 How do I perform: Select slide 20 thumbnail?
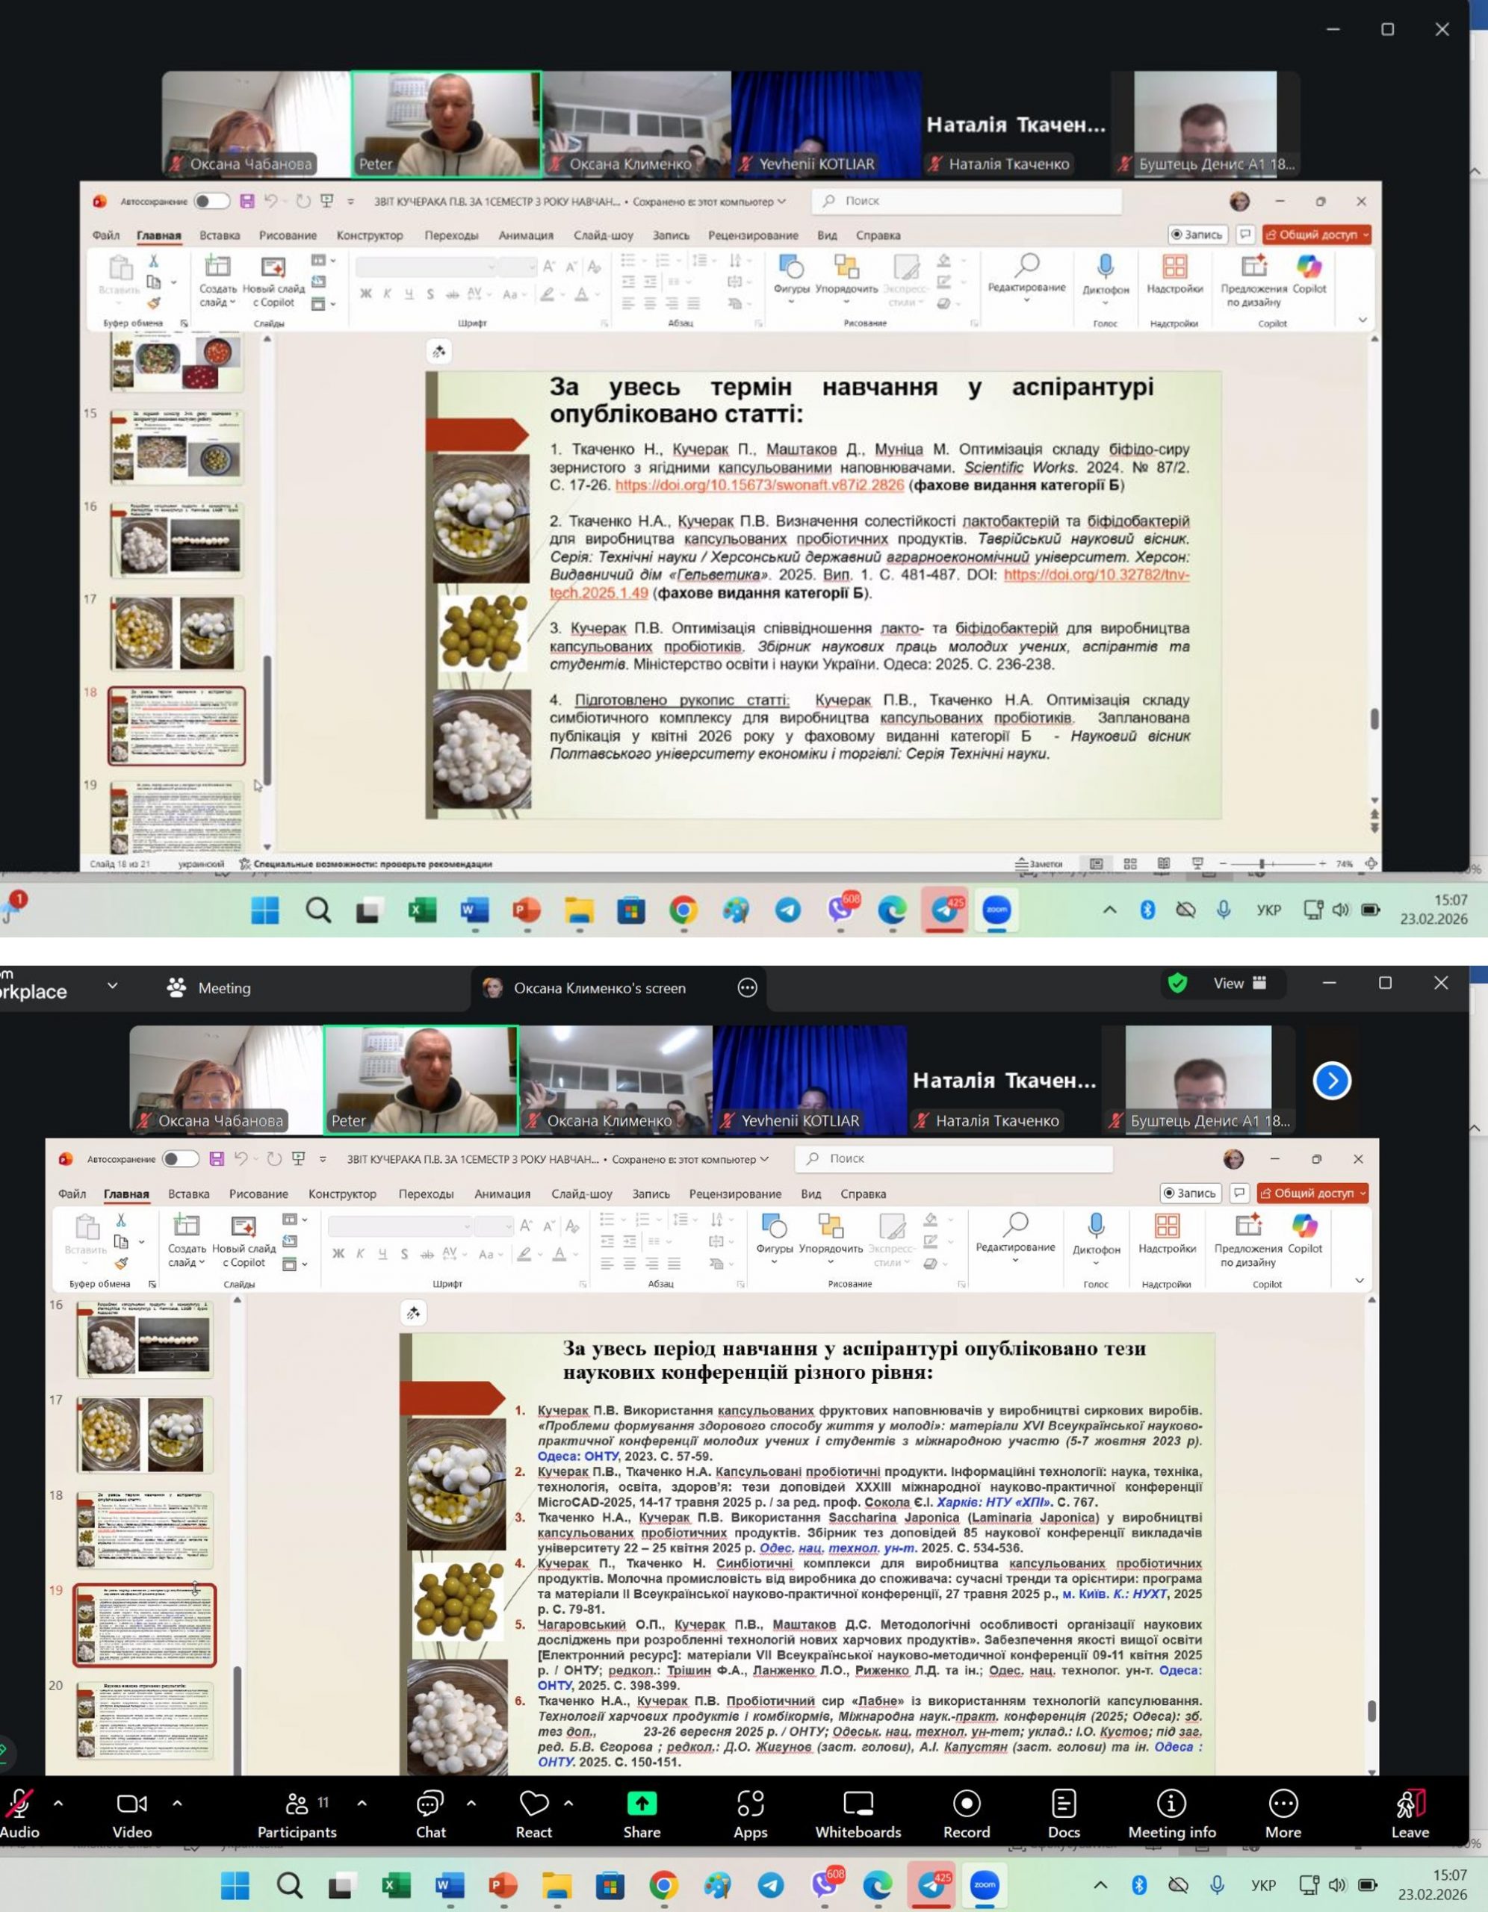tap(146, 1721)
